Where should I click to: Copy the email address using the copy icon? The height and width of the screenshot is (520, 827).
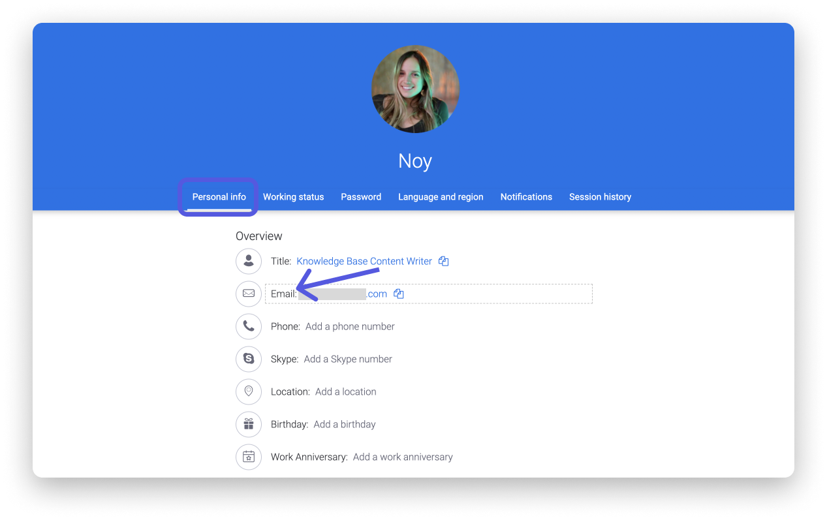[398, 294]
